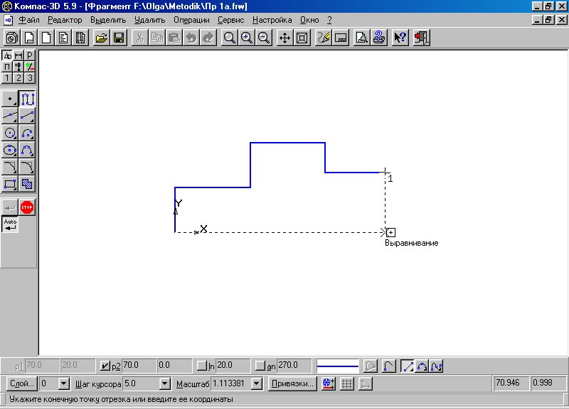Open the cursor step dropdown
Screen dimensions: 569x409
165,383
